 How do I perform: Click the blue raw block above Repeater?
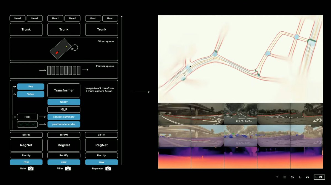(102, 162)
